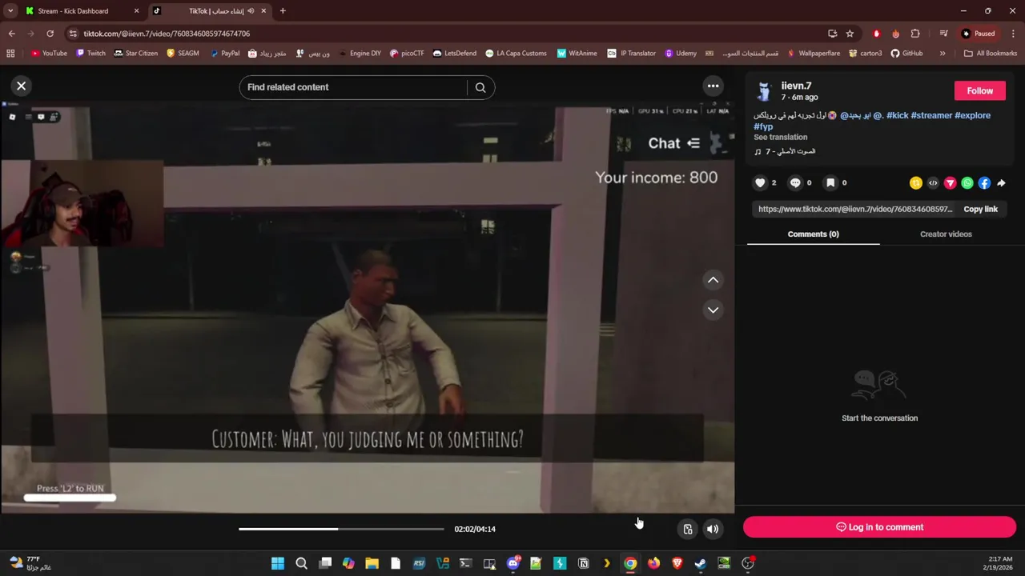Open Steam from taskbar

[701, 563]
